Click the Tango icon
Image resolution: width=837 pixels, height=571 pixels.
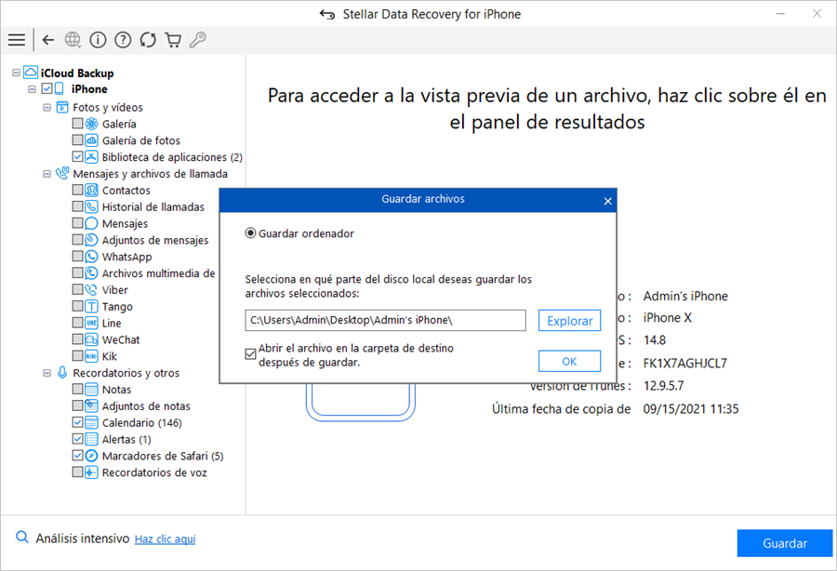(92, 306)
